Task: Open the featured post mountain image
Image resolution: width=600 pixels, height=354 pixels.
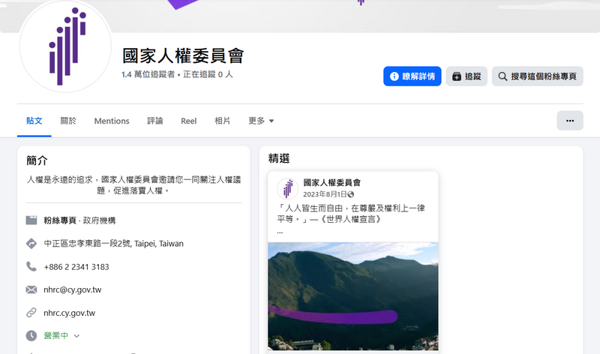Action: tap(353, 295)
